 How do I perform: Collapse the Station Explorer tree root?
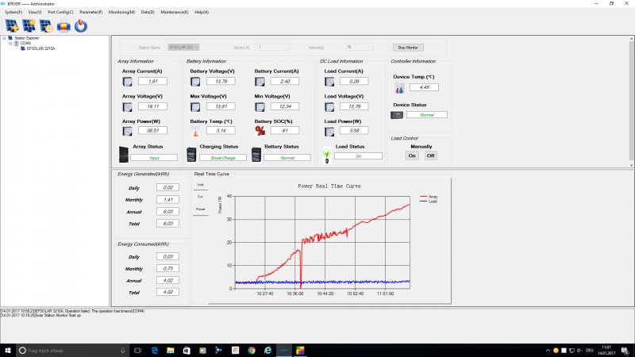(4, 38)
